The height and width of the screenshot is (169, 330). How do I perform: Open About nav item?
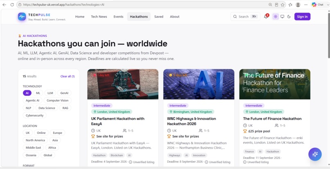pyautogui.click(x=175, y=17)
